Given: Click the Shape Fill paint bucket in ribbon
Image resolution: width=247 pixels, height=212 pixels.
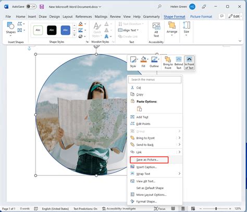Looking at the screenshot, I should 81,24.
